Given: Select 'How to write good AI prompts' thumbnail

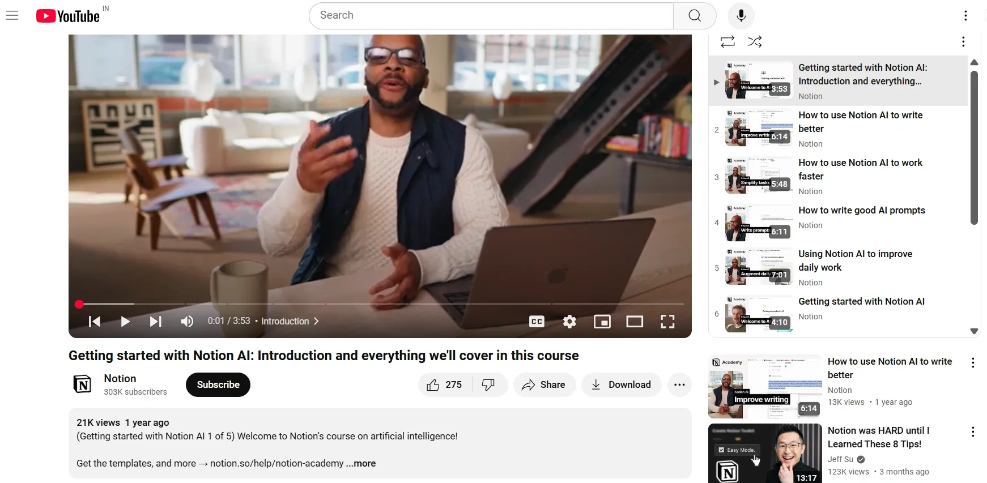Looking at the screenshot, I should point(759,223).
